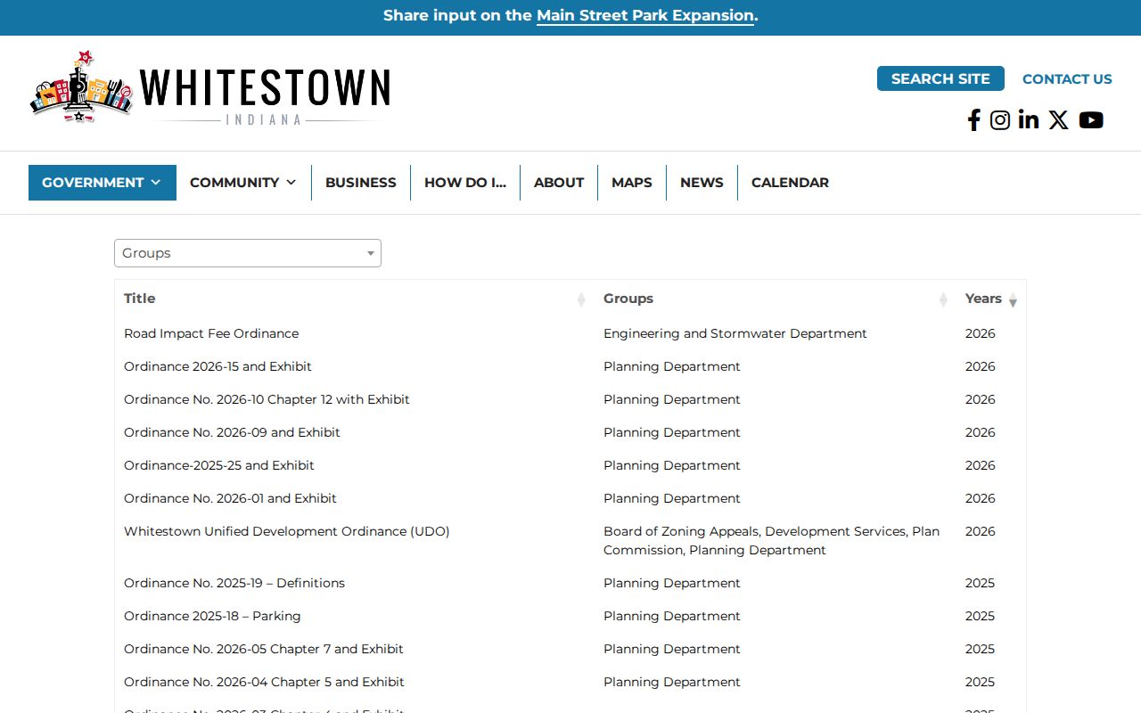Open the Whitestown Facebook page icon
1141x713 pixels.
(x=974, y=120)
